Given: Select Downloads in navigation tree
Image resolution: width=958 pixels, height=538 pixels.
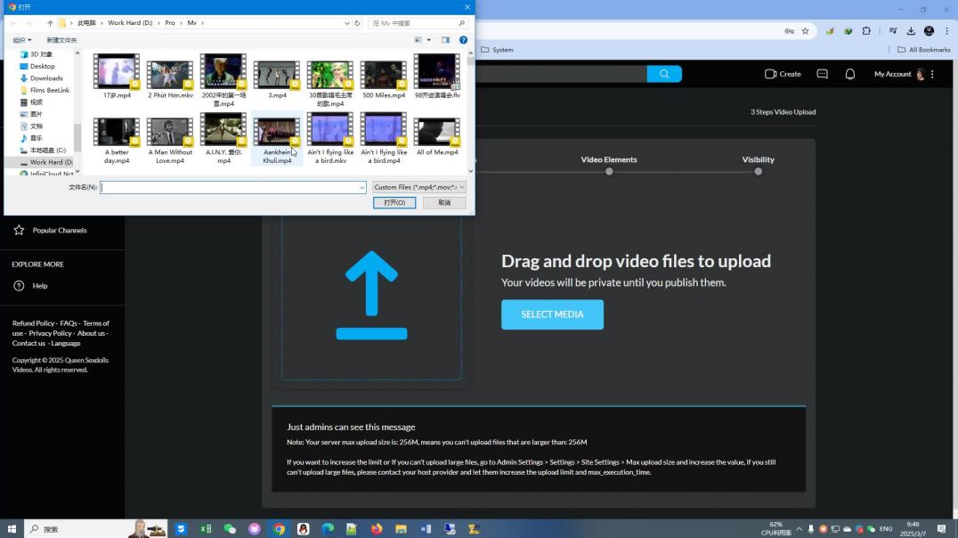Looking at the screenshot, I should (x=46, y=78).
